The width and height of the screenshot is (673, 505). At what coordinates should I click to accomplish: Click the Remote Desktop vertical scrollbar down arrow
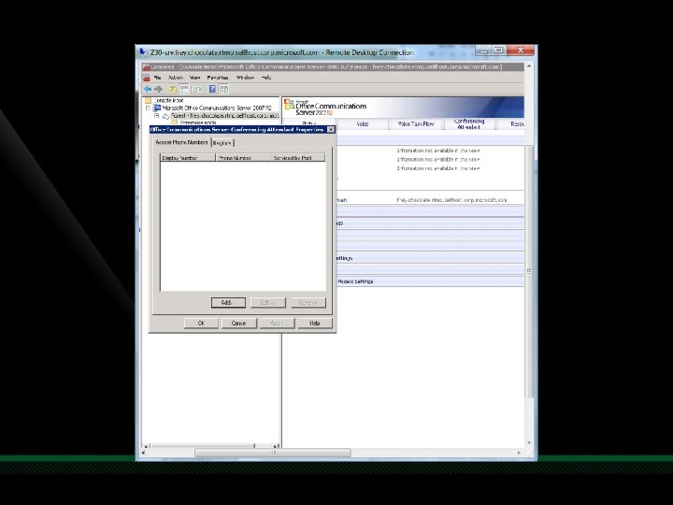pyautogui.click(x=529, y=442)
